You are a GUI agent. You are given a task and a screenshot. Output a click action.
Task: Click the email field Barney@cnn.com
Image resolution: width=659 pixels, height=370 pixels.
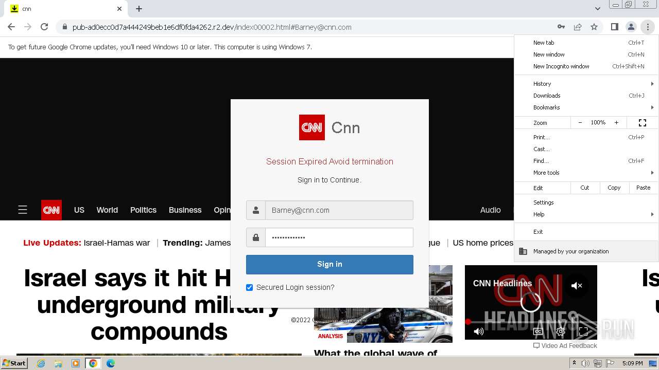pyautogui.click(x=339, y=210)
